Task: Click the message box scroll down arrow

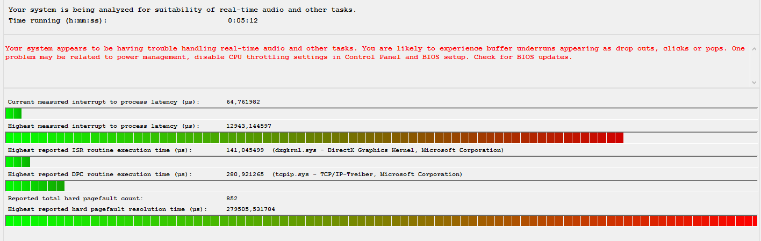Action: coord(753,82)
